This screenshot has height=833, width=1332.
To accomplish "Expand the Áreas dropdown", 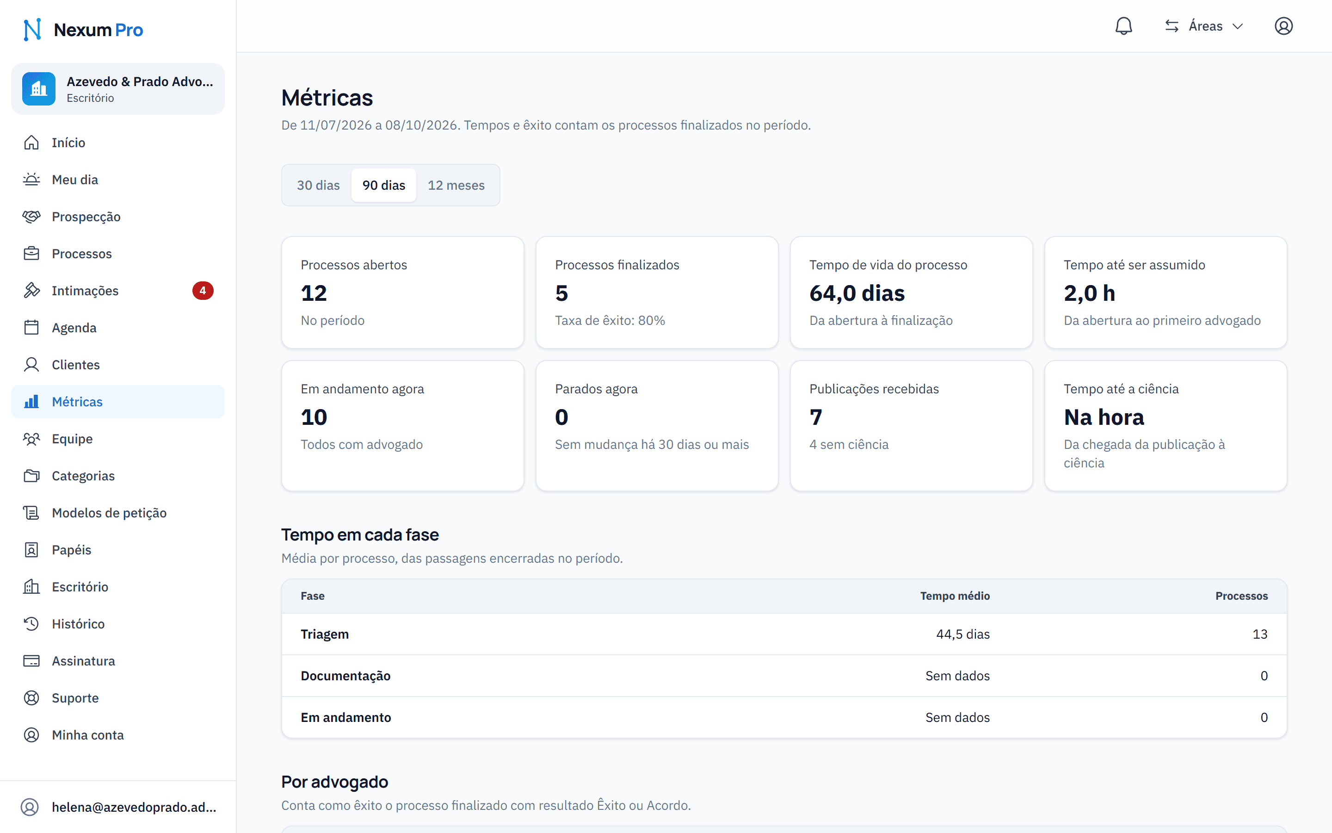I will pos(1205,26).
